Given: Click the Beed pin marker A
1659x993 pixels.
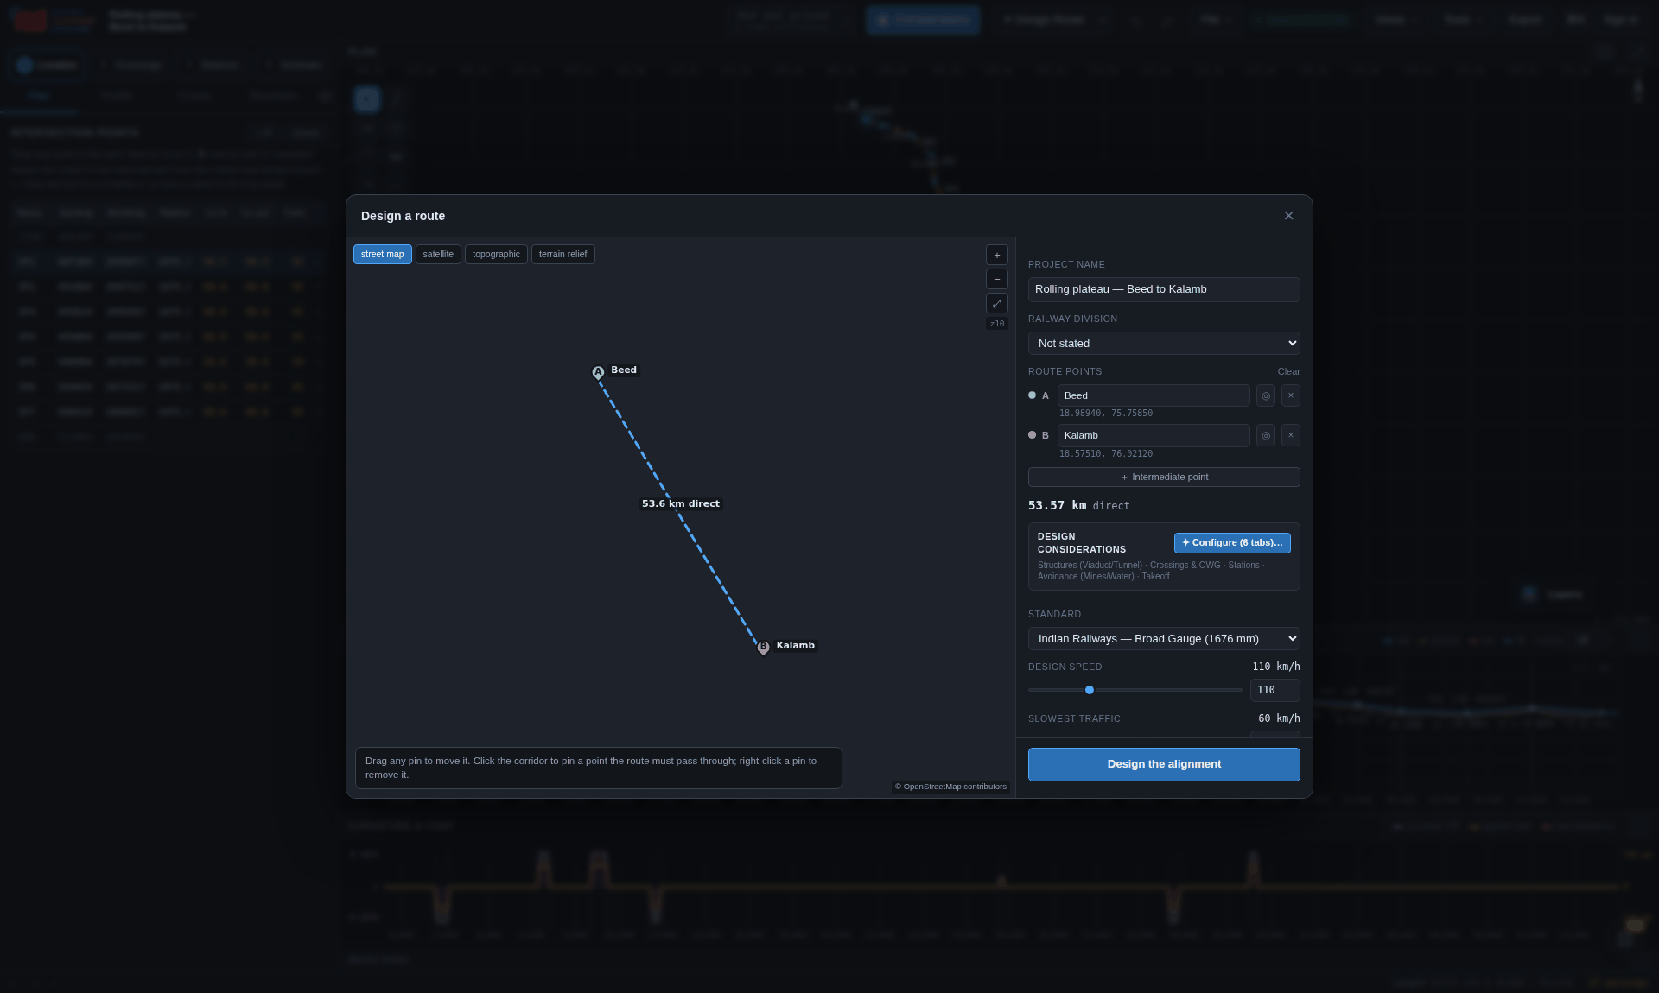Looking at the screenshot, I should [598, 373].
